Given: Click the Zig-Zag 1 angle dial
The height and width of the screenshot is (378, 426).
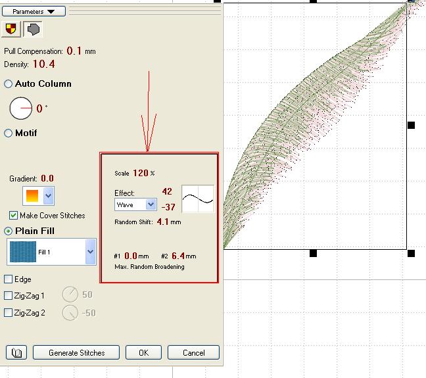Looking at the screenshot, I should (x=70, y=296).
